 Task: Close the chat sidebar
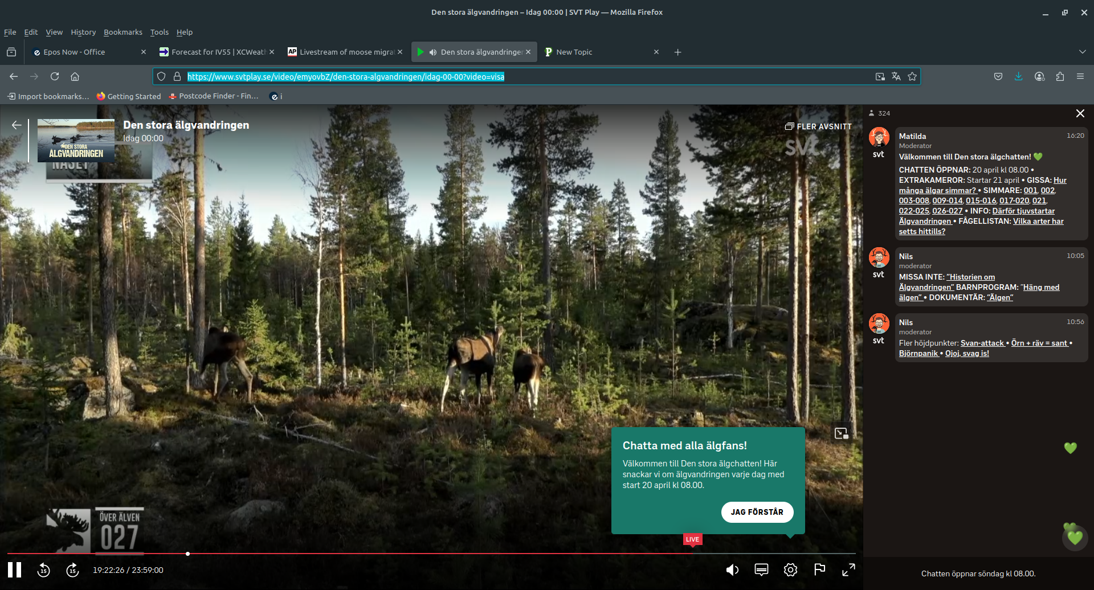[1080, 113]
